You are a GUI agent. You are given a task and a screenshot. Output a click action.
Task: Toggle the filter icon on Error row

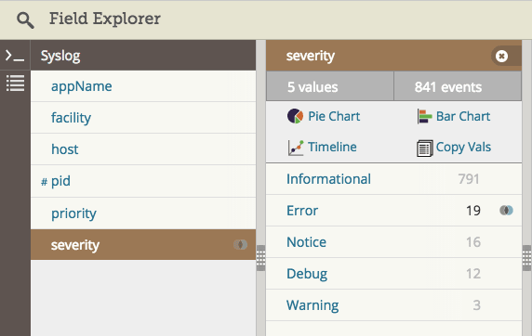pos(506,211)
